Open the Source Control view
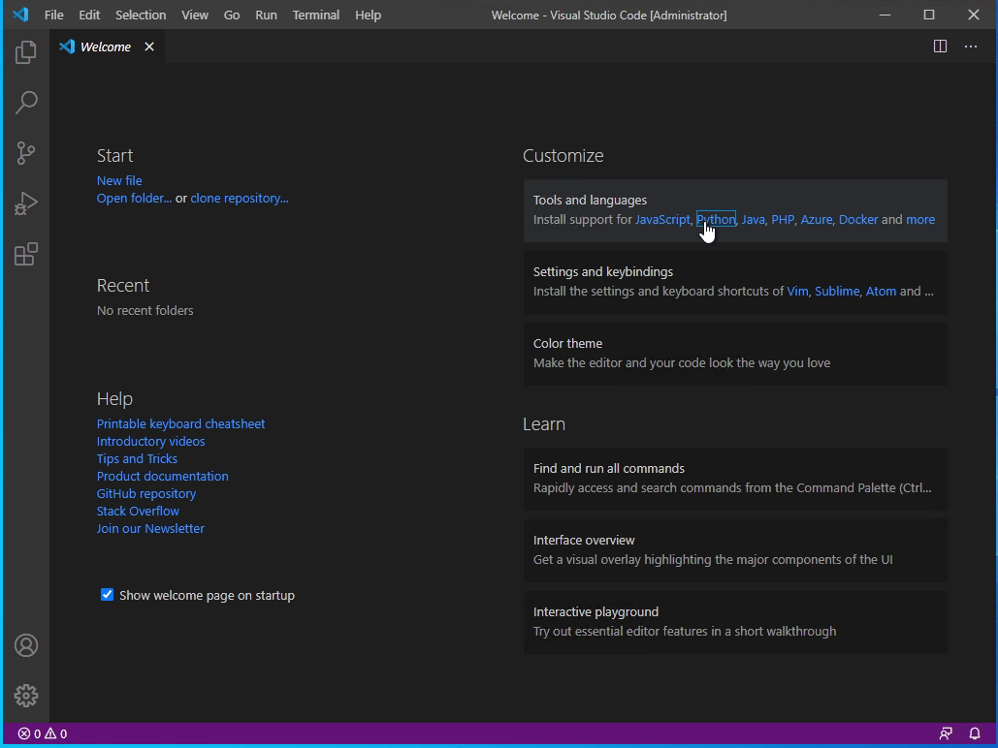 tap(26, 153)
